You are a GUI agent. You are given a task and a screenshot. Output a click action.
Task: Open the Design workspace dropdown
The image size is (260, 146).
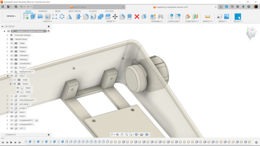pyautogui.click(x=11, y=16)
